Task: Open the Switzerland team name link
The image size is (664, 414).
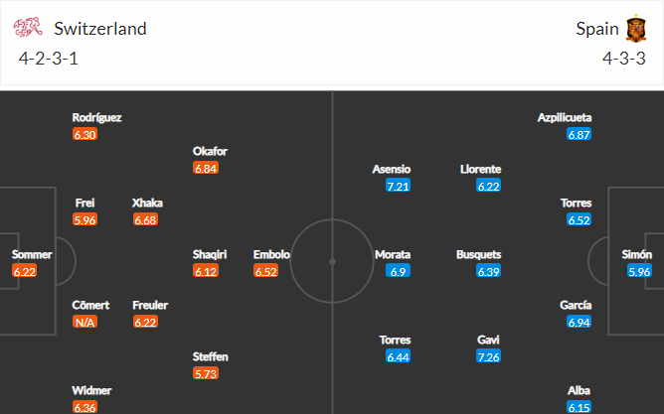Action: [100, 29]
